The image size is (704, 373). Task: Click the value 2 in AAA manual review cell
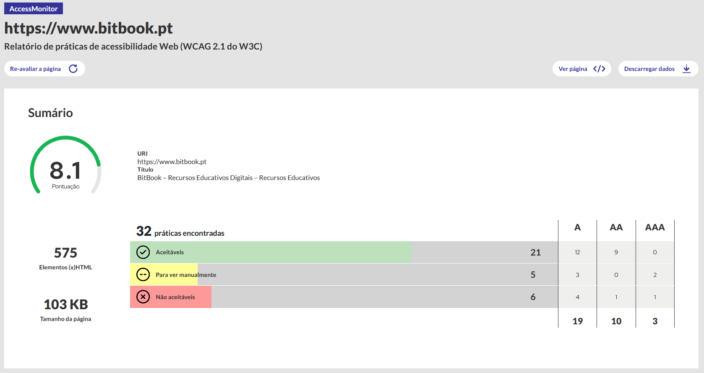click(655, 275)
